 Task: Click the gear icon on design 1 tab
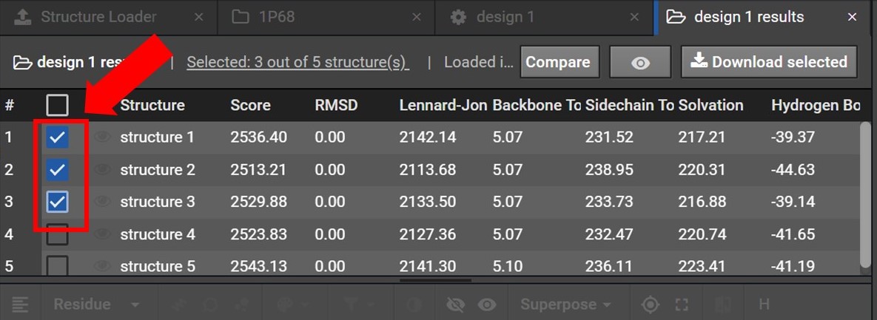(x=458, y=17)
